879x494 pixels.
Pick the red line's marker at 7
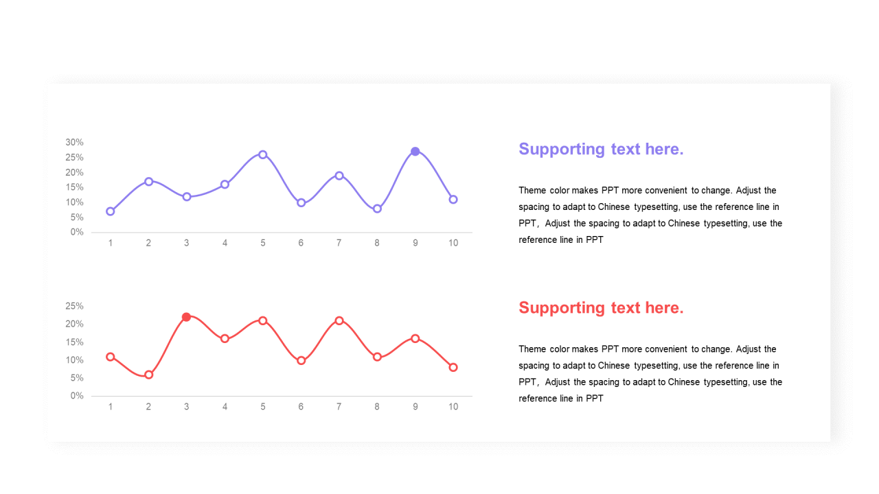pos(339,320)
